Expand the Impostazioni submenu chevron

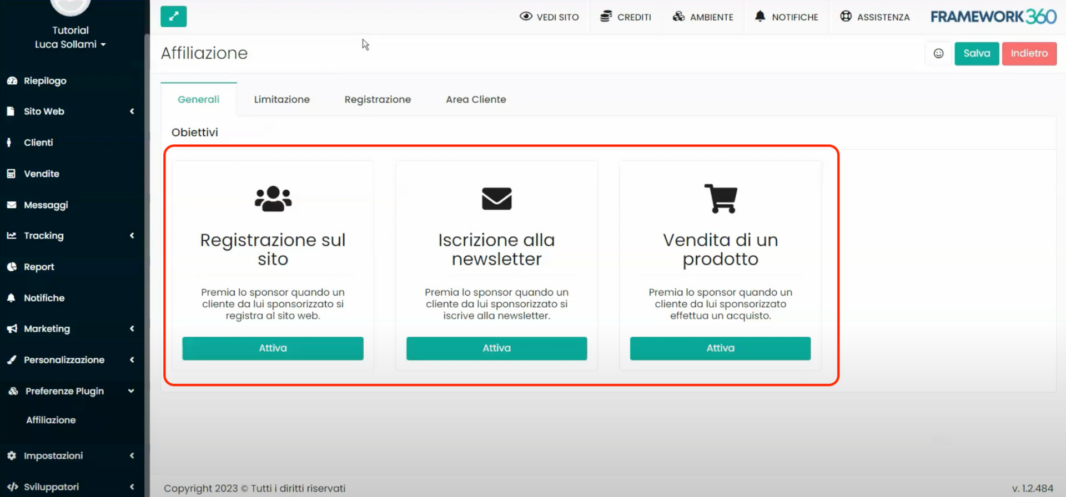[132, 455]
